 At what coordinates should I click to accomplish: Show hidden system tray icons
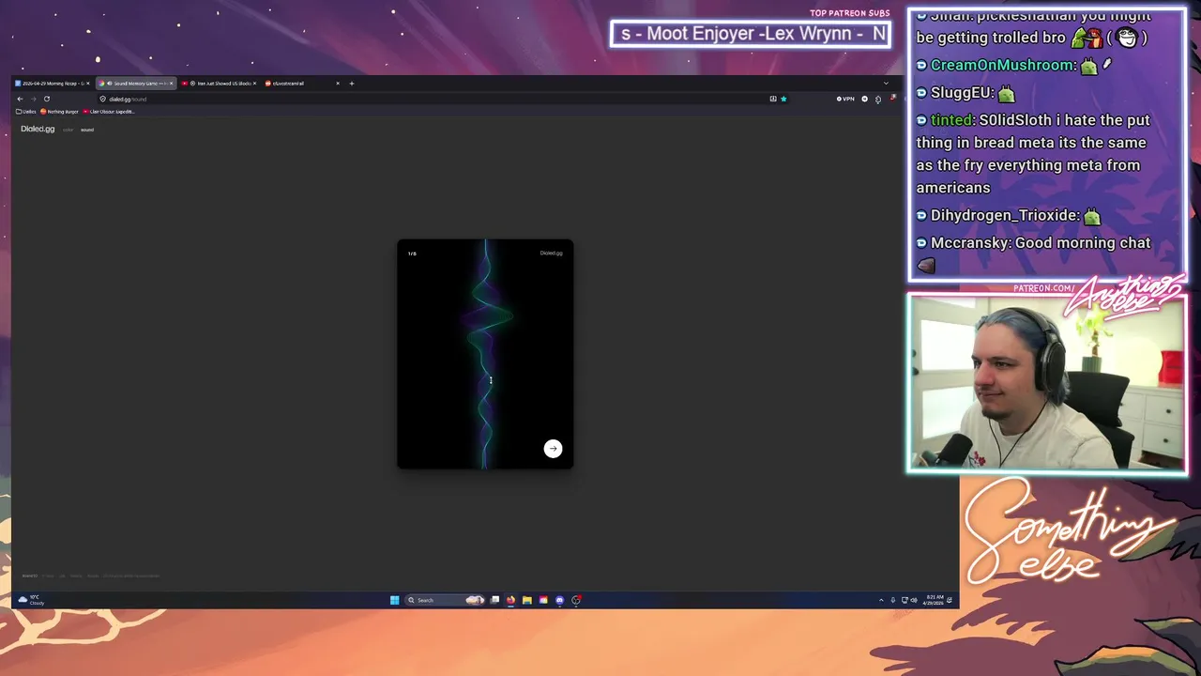tap(881, 600)
